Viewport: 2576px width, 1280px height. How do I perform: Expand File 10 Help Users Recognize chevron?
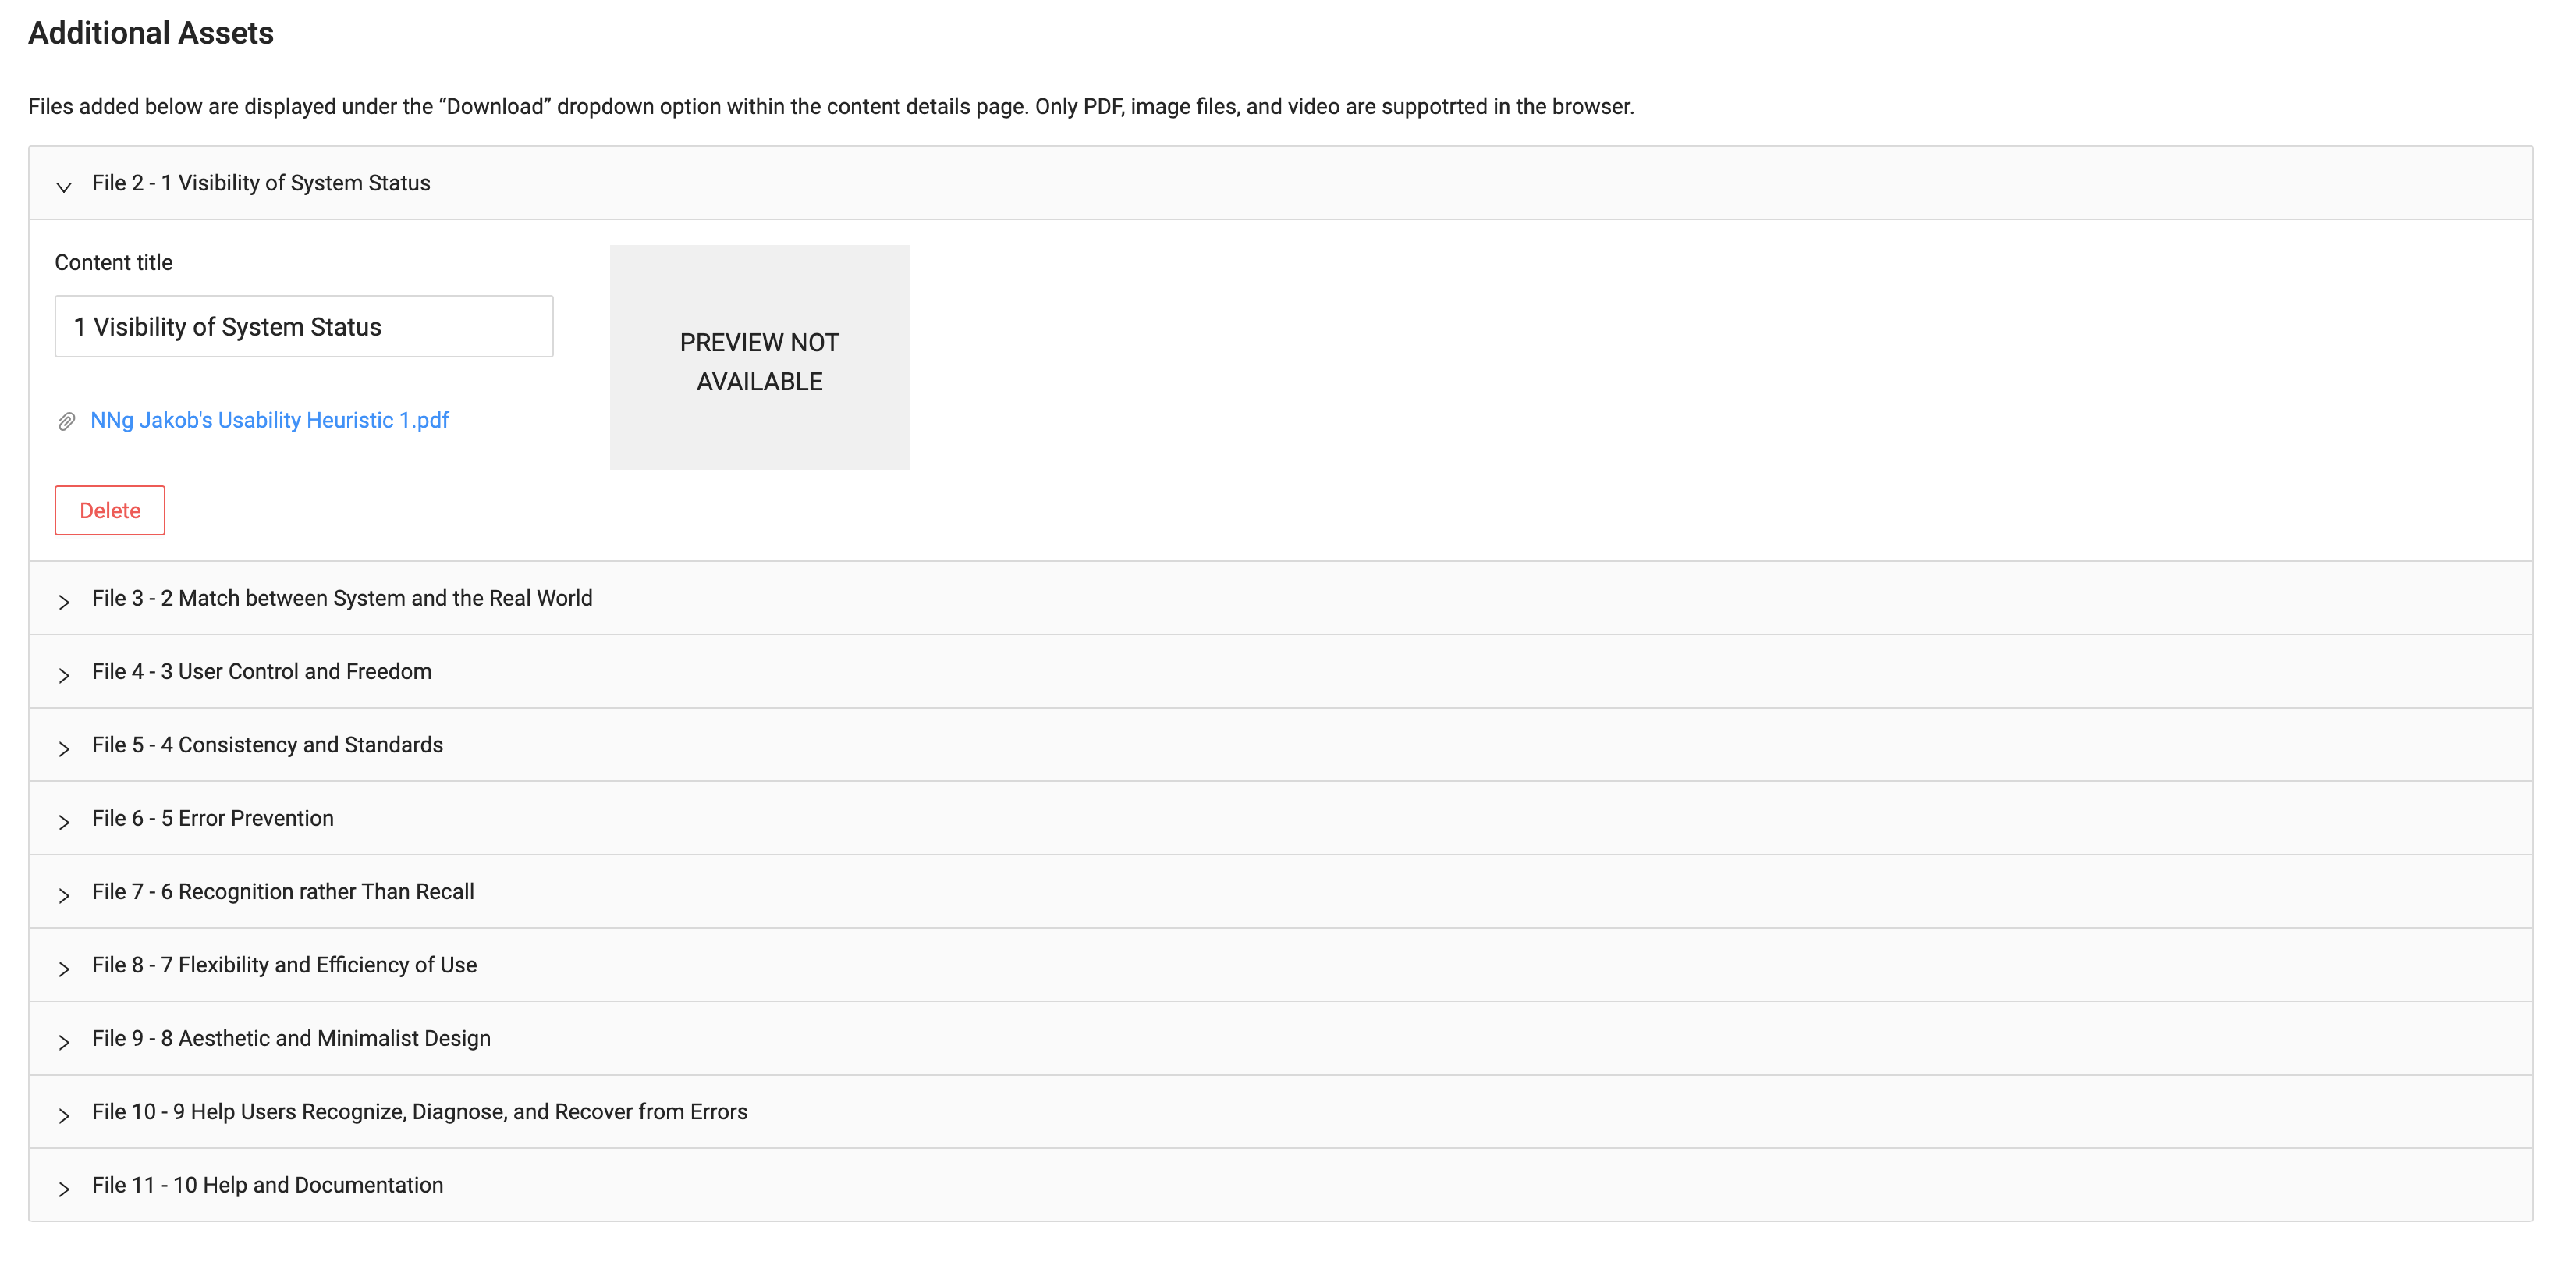[x=64, y=1115]
